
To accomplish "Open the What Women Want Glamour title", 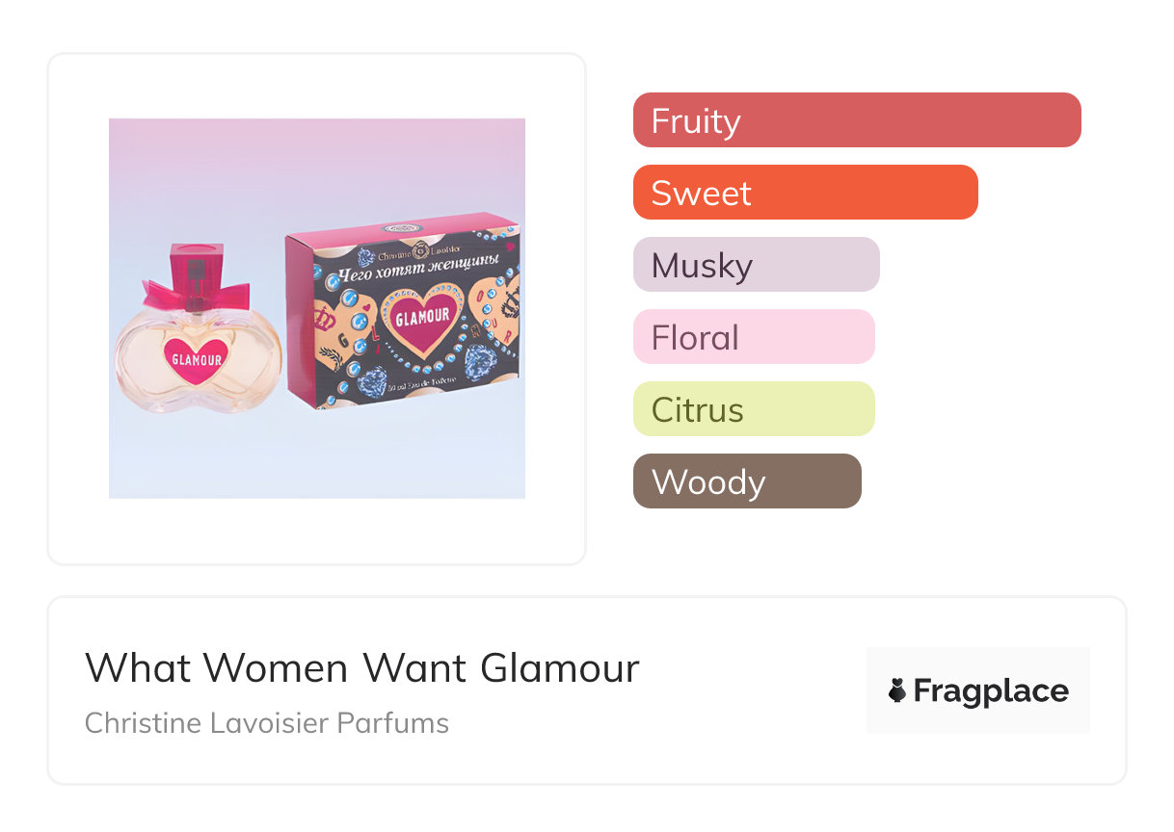I will pyautogui.click(x=361, y=668).
